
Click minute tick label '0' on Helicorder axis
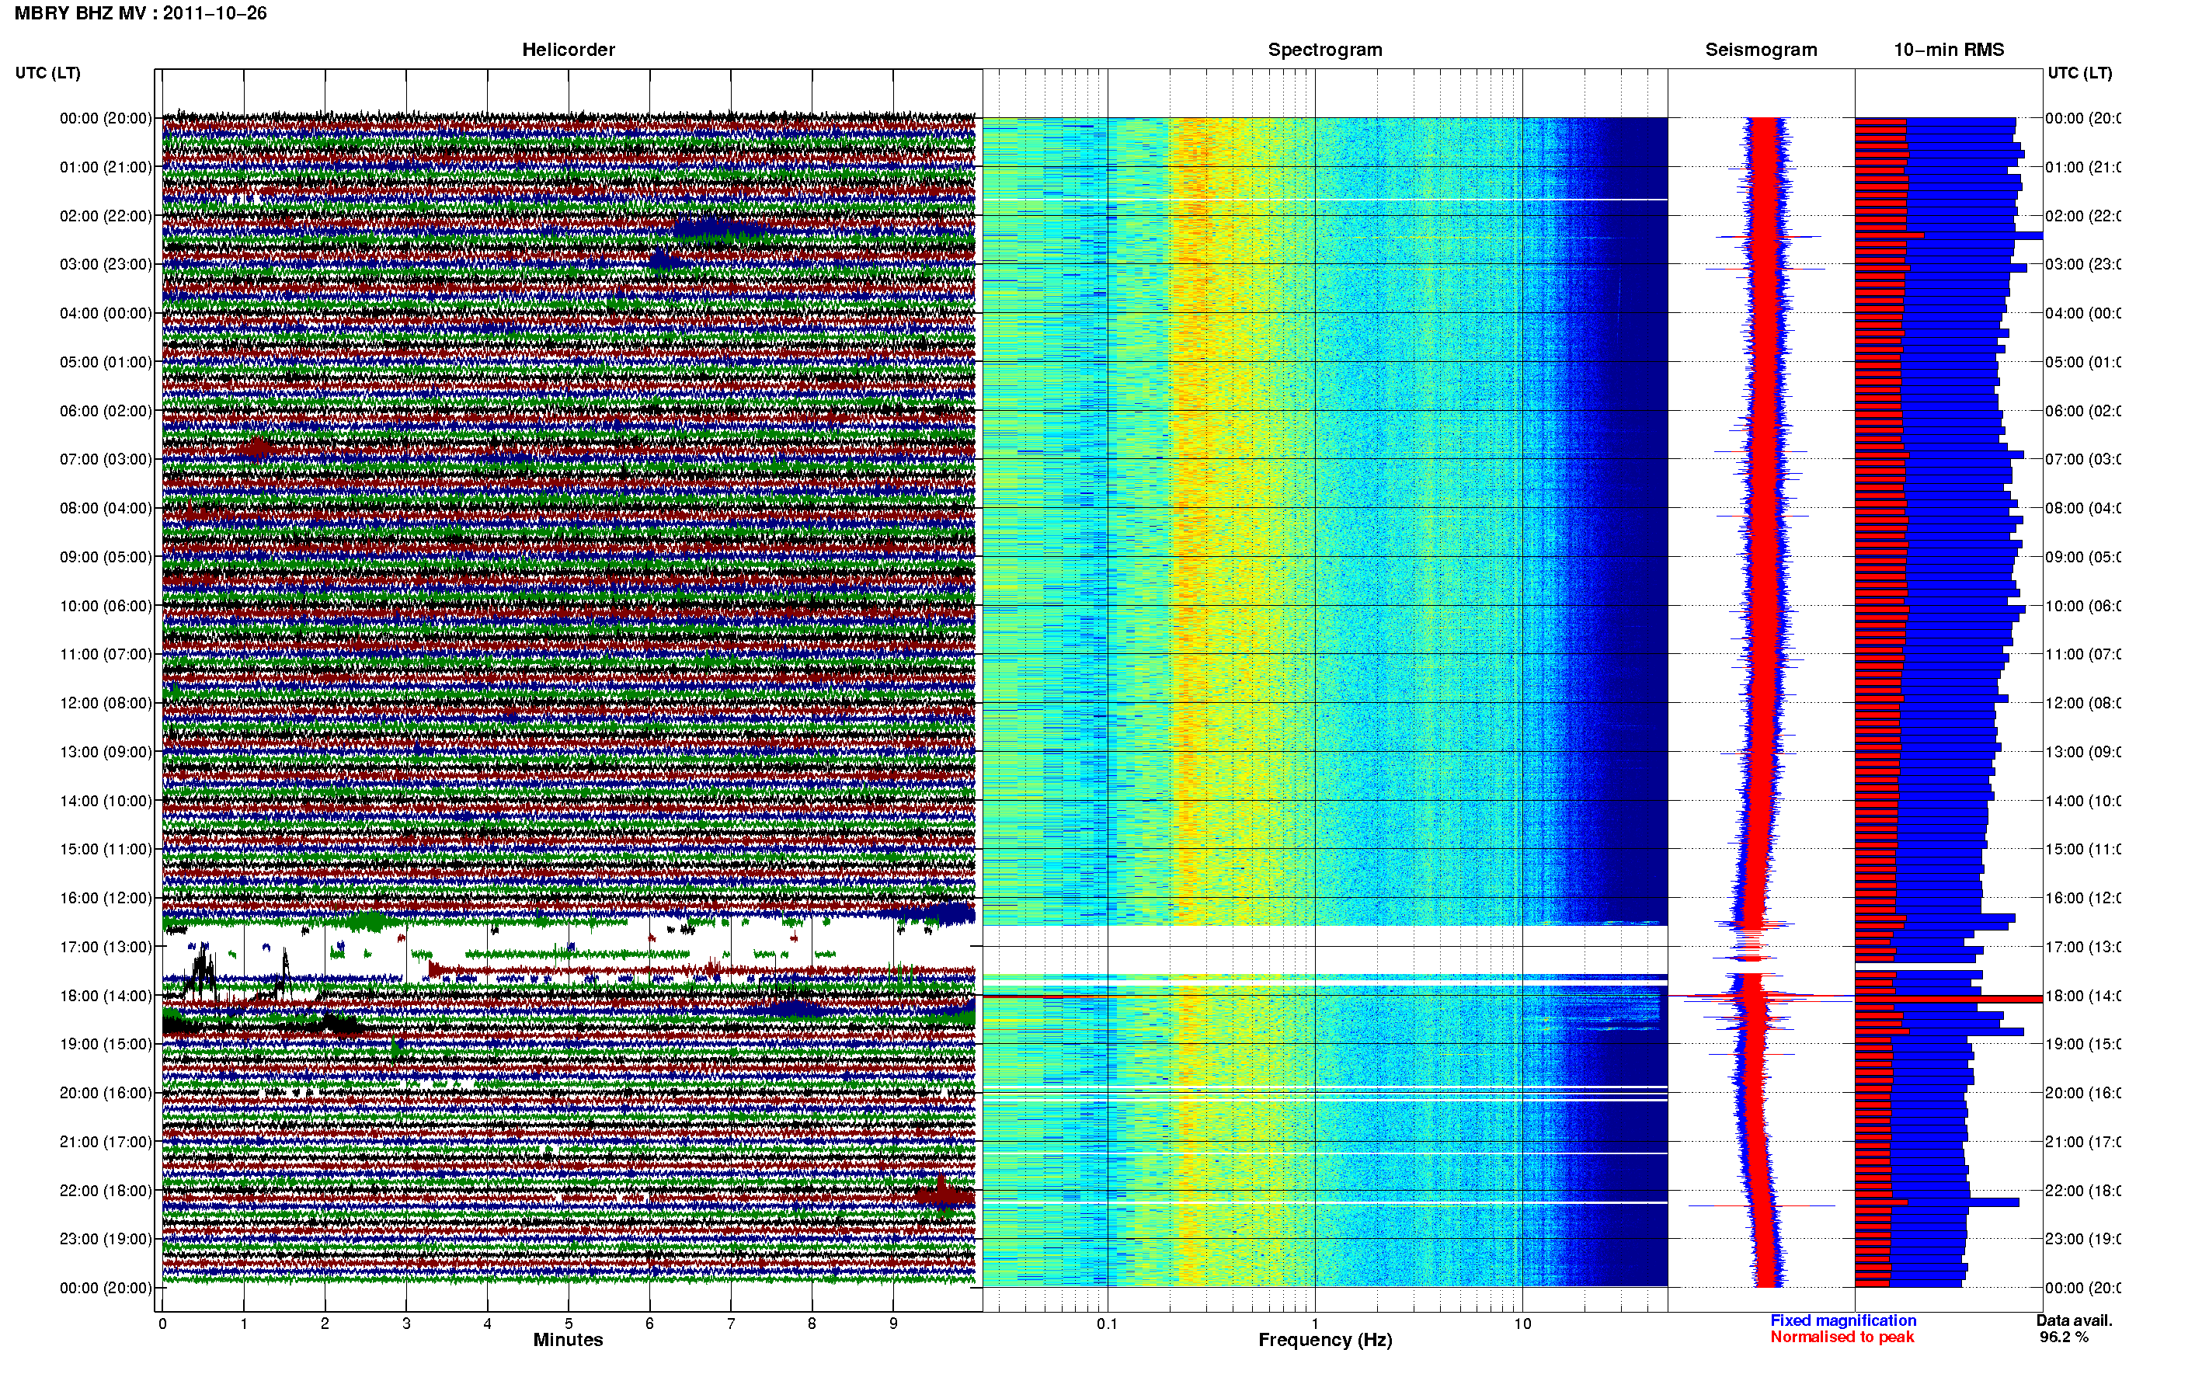click(162, 1324)
